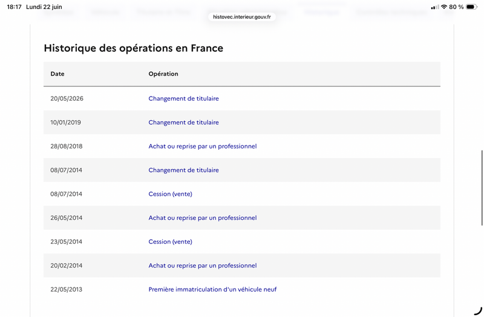Click the 'Opération' column header
The width and height of the screenshot is (484, 317).
(163, 74)
